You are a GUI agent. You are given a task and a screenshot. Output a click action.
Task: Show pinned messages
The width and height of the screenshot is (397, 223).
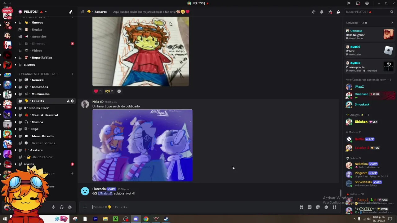point(330,12)
